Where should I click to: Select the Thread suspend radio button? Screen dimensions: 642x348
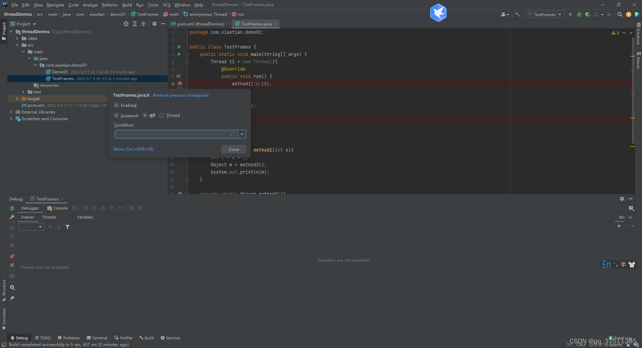162,115
